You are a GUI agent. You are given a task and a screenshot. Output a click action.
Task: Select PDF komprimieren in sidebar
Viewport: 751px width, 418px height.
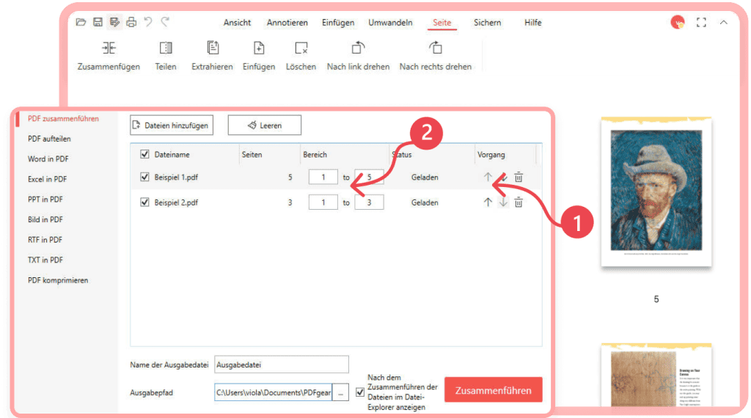tap(58, 280)
